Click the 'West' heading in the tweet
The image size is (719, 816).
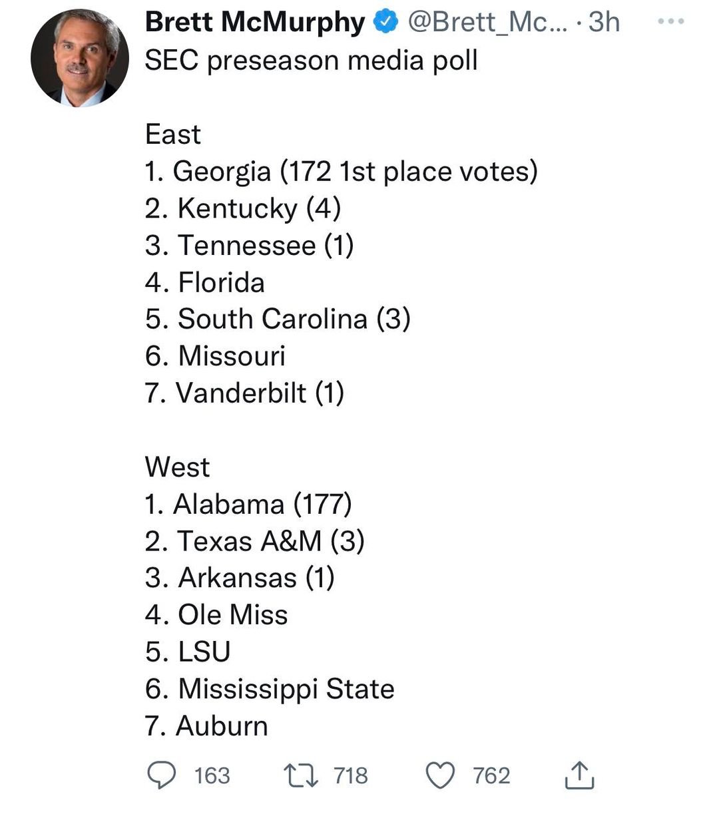(177, 467)
